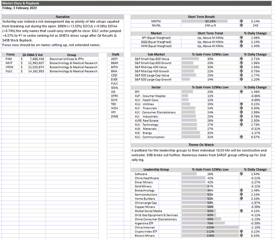Viewport: 274px width, 239px height.
Task: Click the up arrow in the XLRE Real Estate row
Action: (x=241, y=121)
